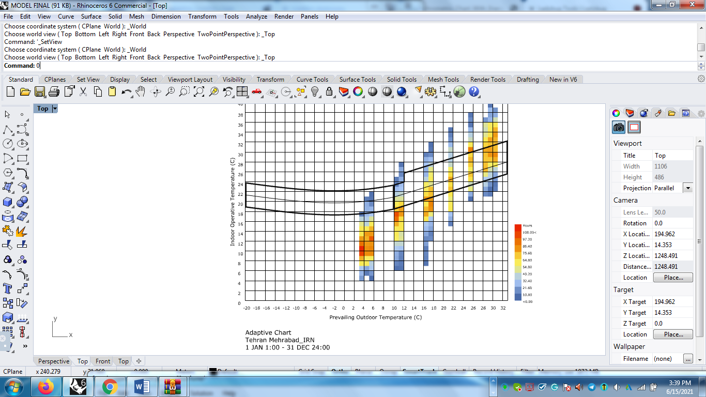Click the four-viewport layout icon
Image resolution: width=706 pixels, height=397 pixels.
pyautogui.click(x=242, y=92)
